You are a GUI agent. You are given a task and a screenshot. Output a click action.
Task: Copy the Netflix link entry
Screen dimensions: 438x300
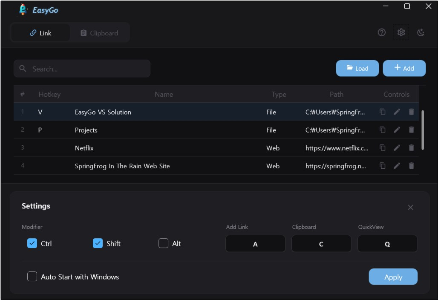point(383,148)
